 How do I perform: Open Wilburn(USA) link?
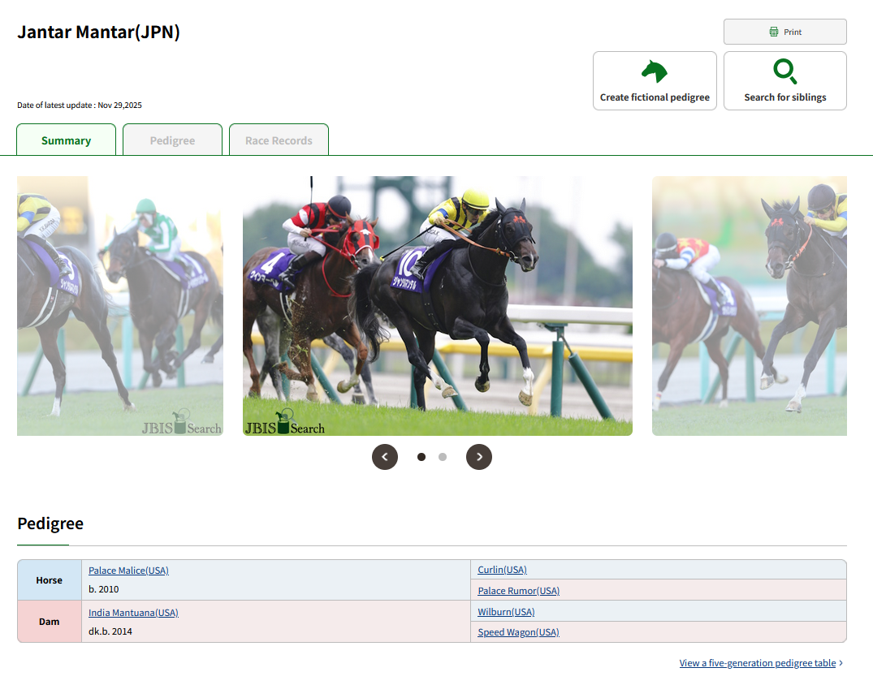506,612
